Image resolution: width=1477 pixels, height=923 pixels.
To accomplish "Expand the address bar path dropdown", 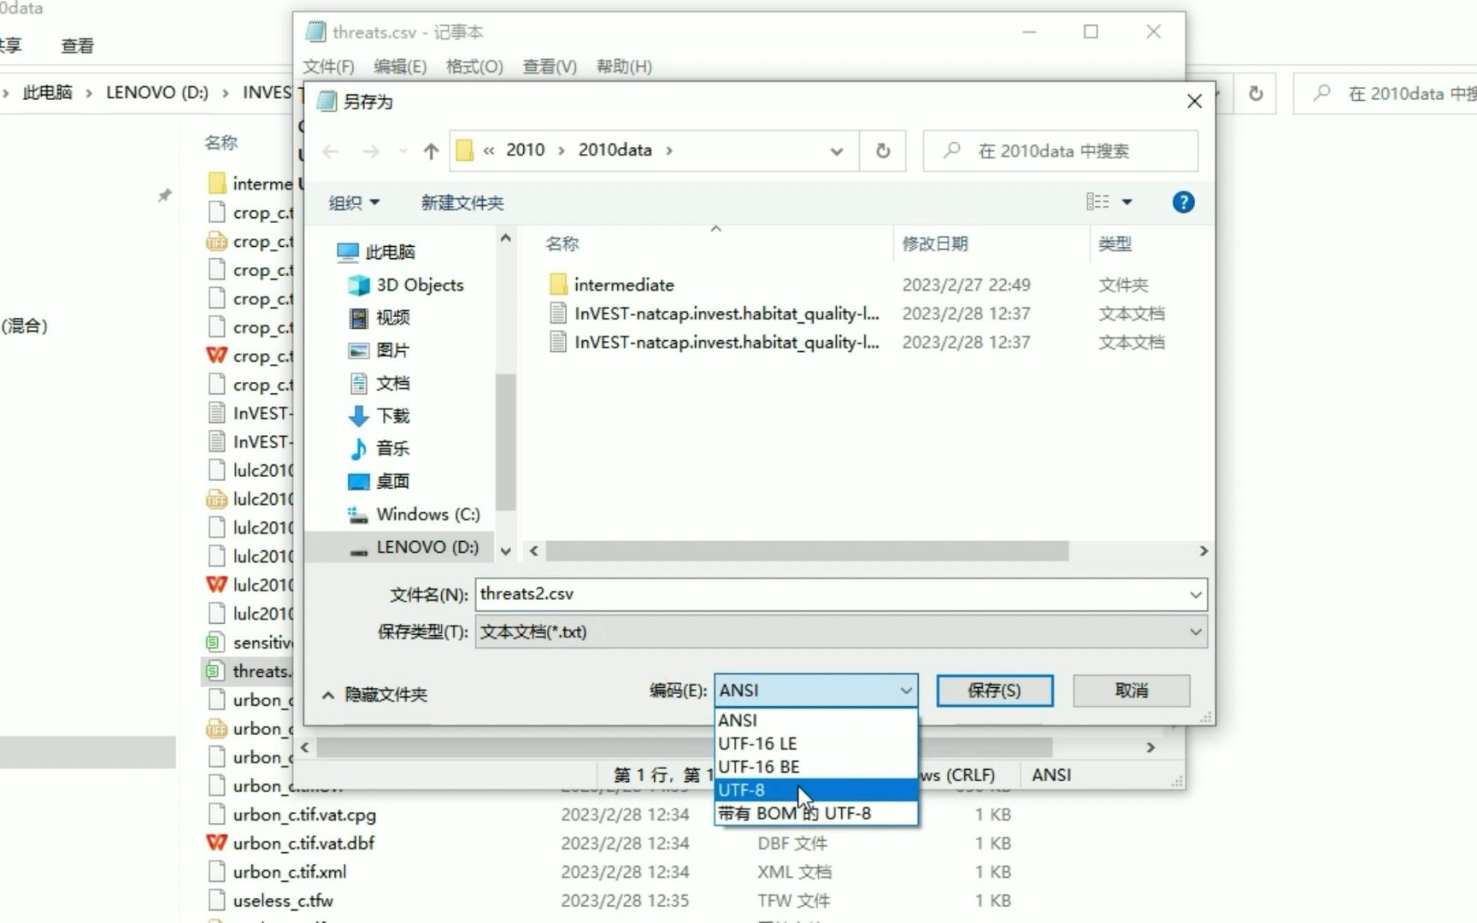I will tap(837, 151).
